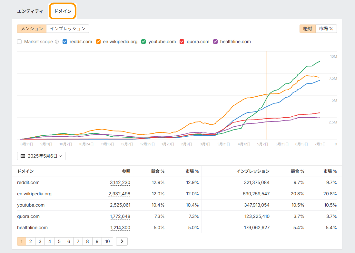The height and width of the screenshot is (253, 355).
Task: Uncheck en.wikipedia.org series checkbox
Action: coord(98,42)
